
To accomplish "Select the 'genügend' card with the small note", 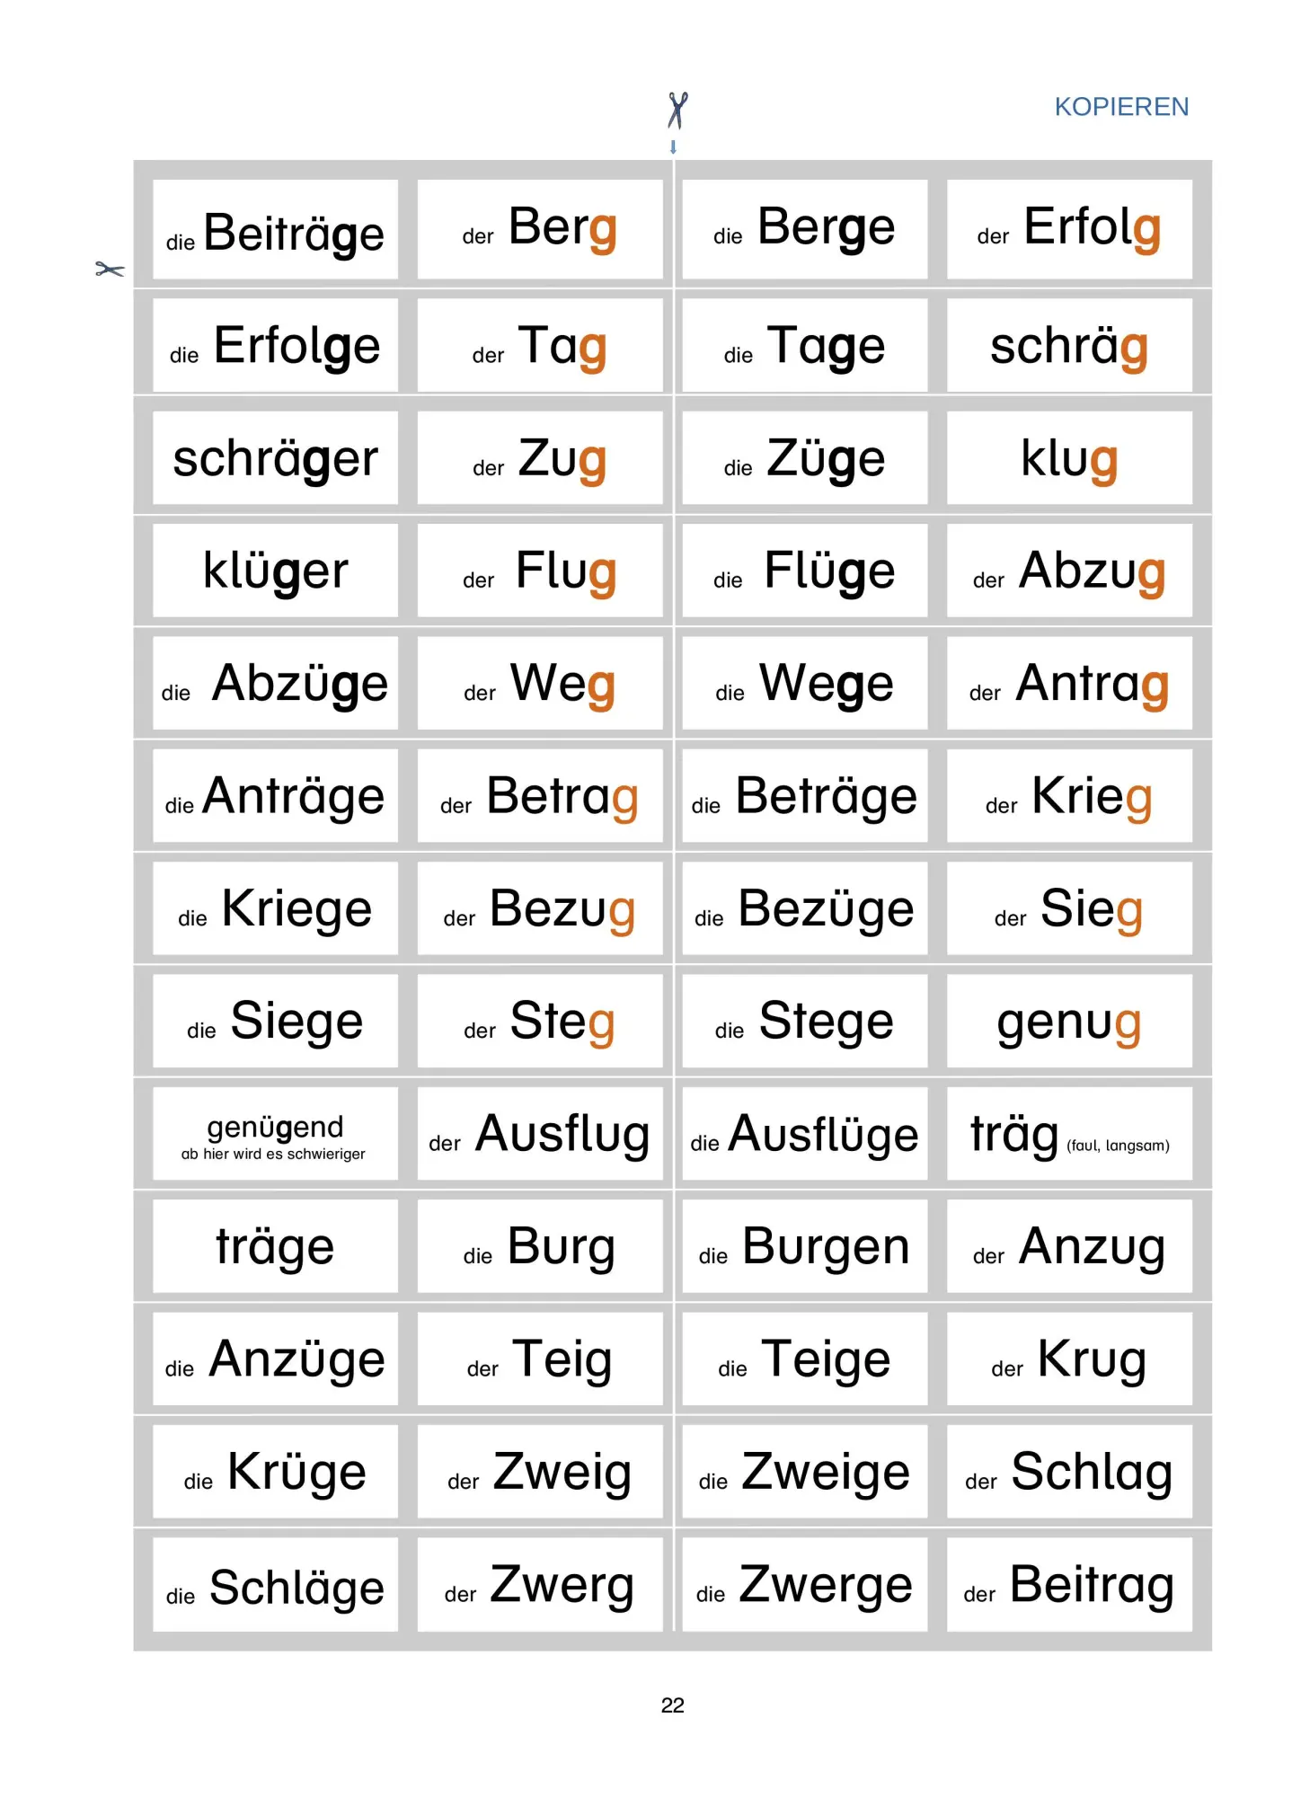I will click(275, 1134).
